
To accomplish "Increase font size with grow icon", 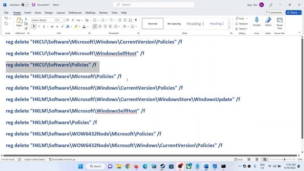I will point(67,20).
